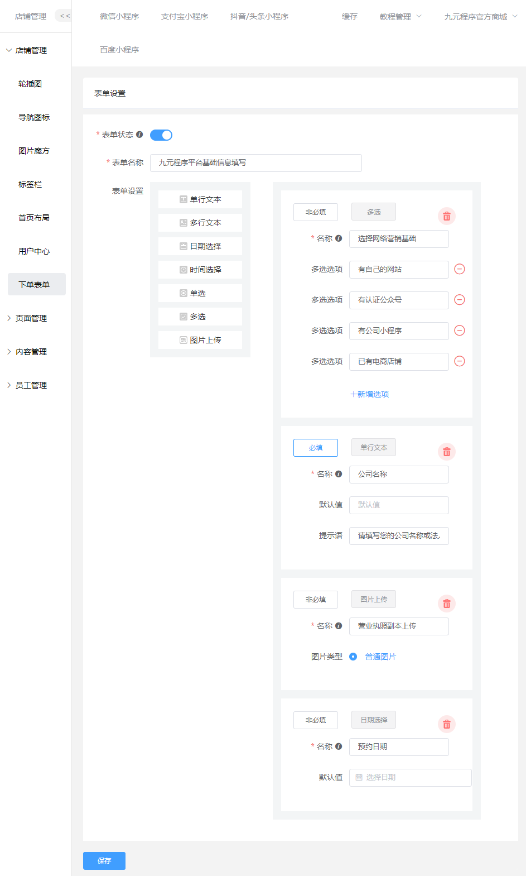Click the 保存 button
The height and width of the screenshot is (876, 526).
[x=104, y=861]
